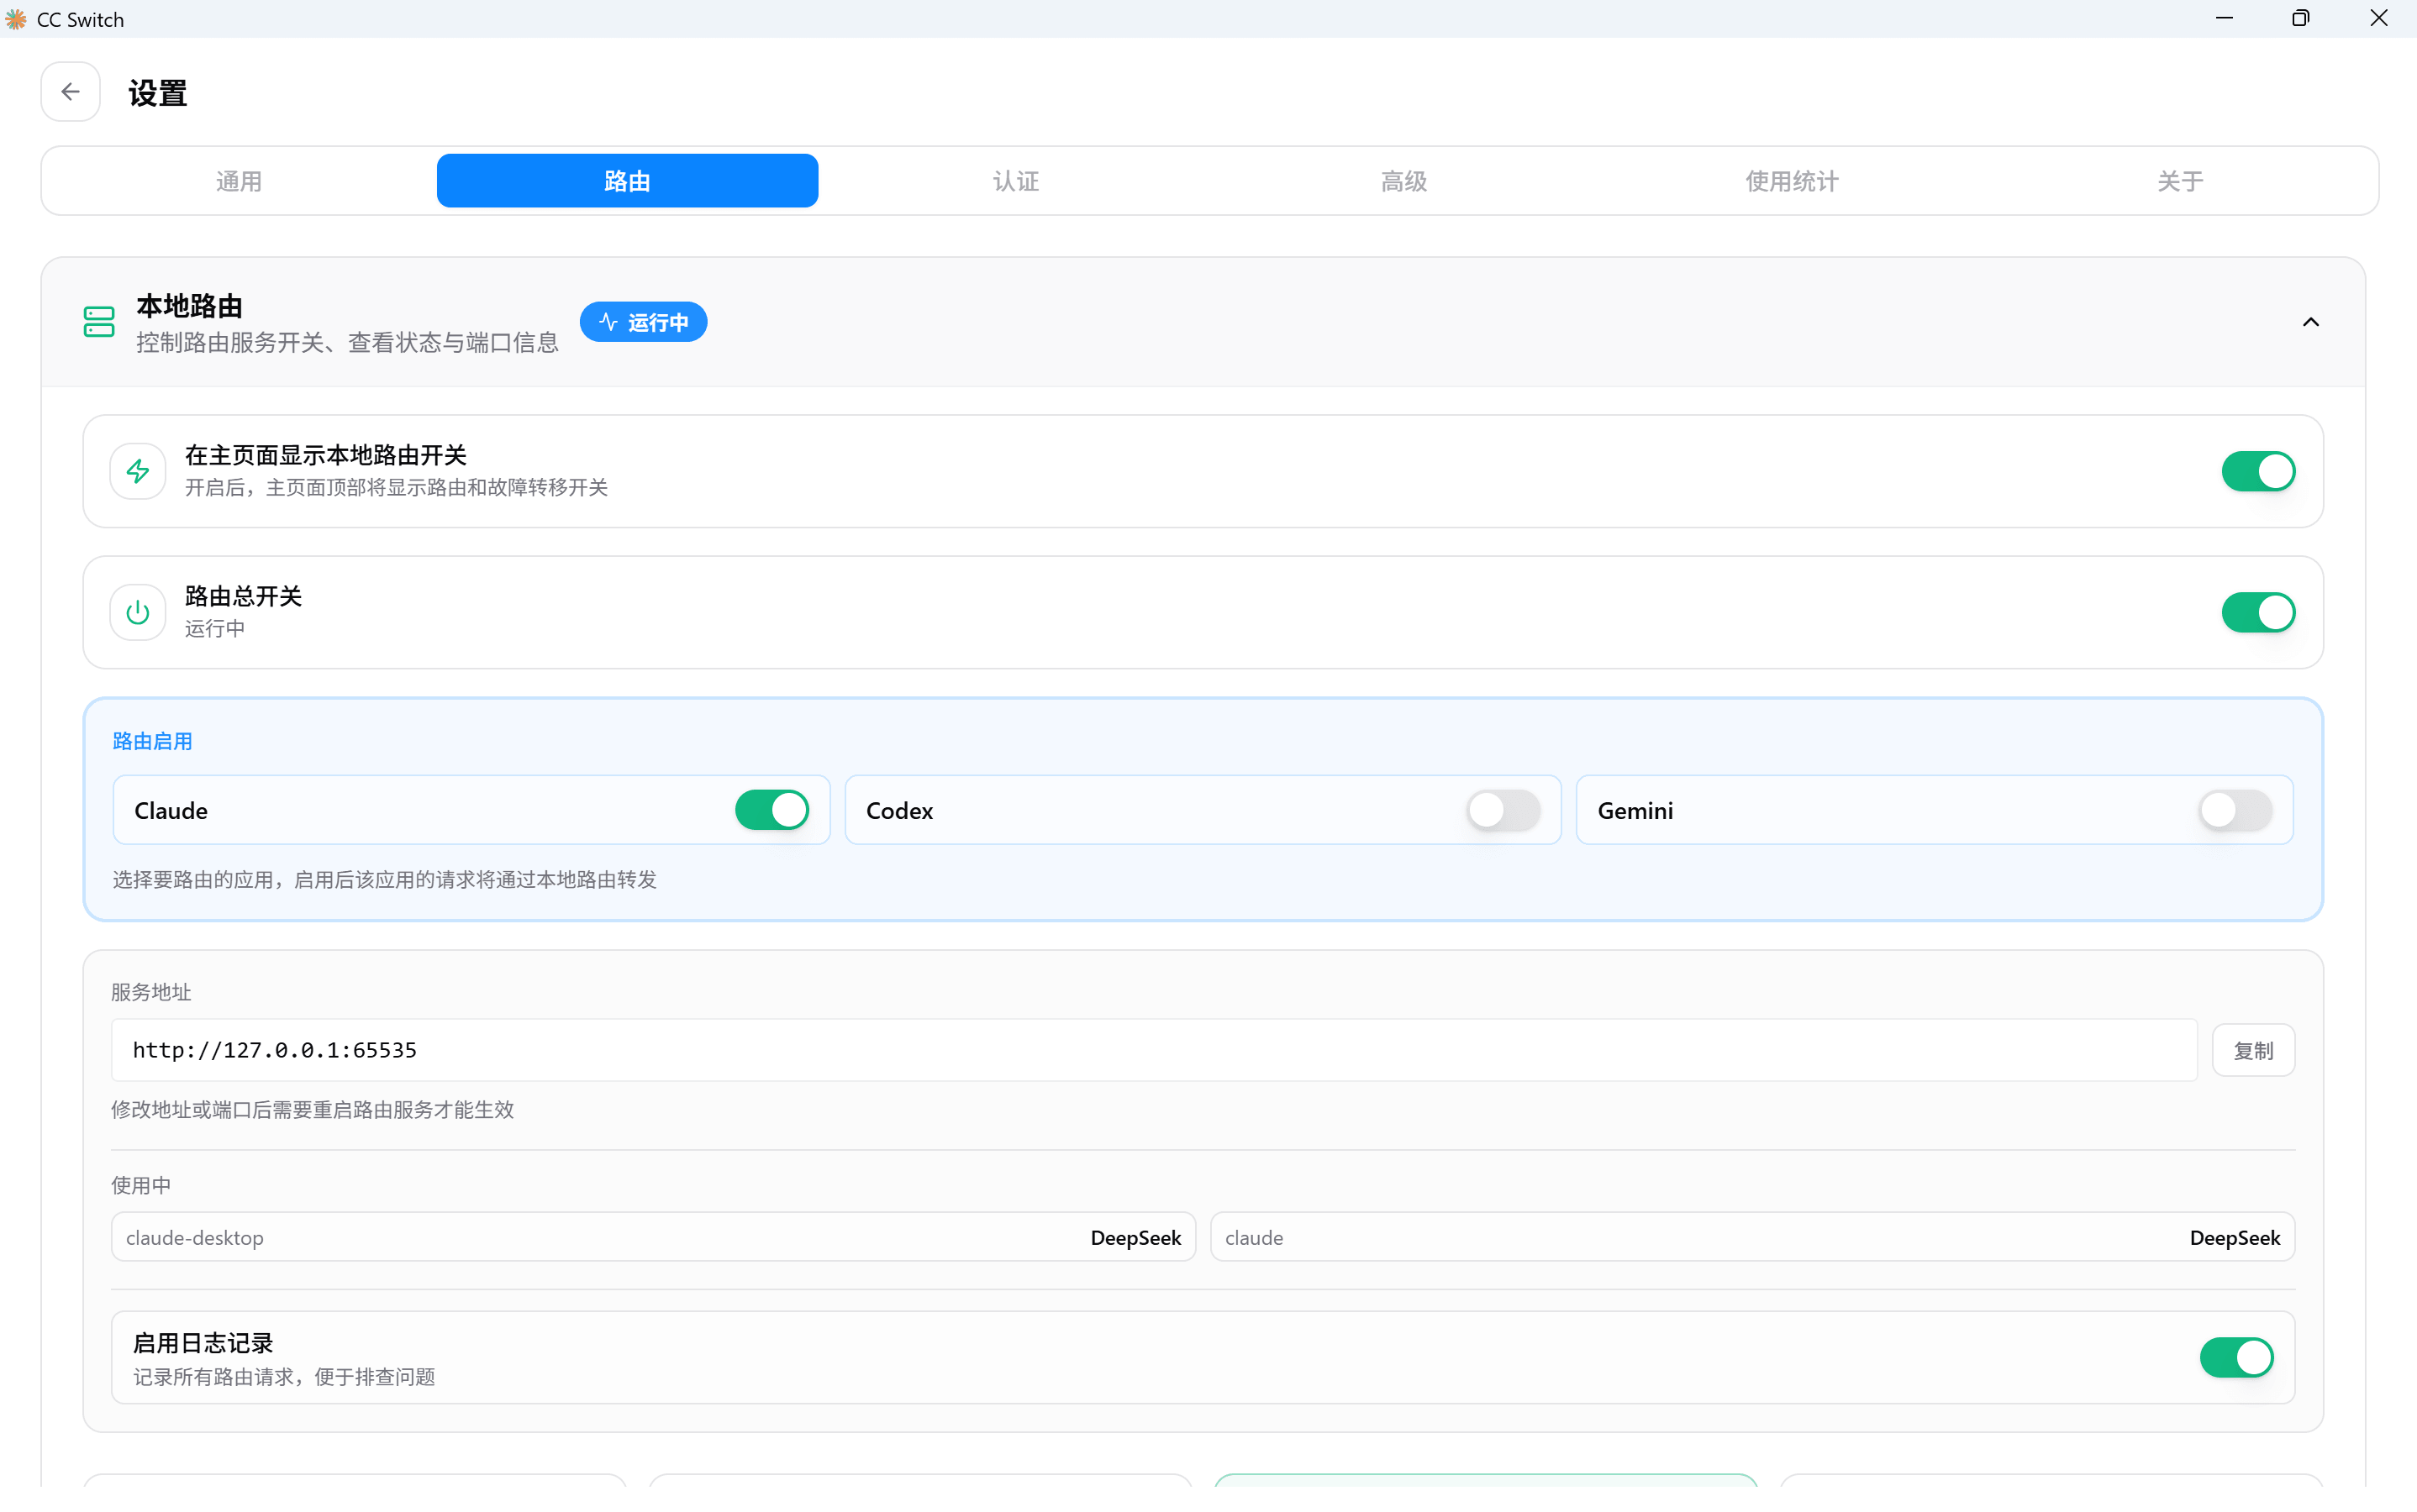
Task: Open the 高级 tab
Action: (1403, 181)
